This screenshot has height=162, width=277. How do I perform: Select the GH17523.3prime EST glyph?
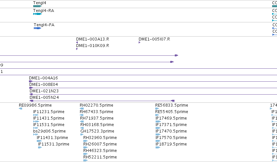(82, 134)
